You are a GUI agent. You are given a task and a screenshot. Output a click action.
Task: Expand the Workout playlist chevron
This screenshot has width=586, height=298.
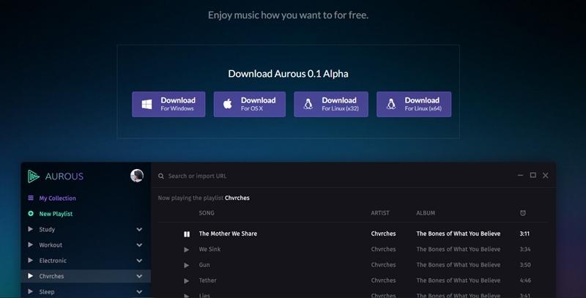click(x=139, y=245)
